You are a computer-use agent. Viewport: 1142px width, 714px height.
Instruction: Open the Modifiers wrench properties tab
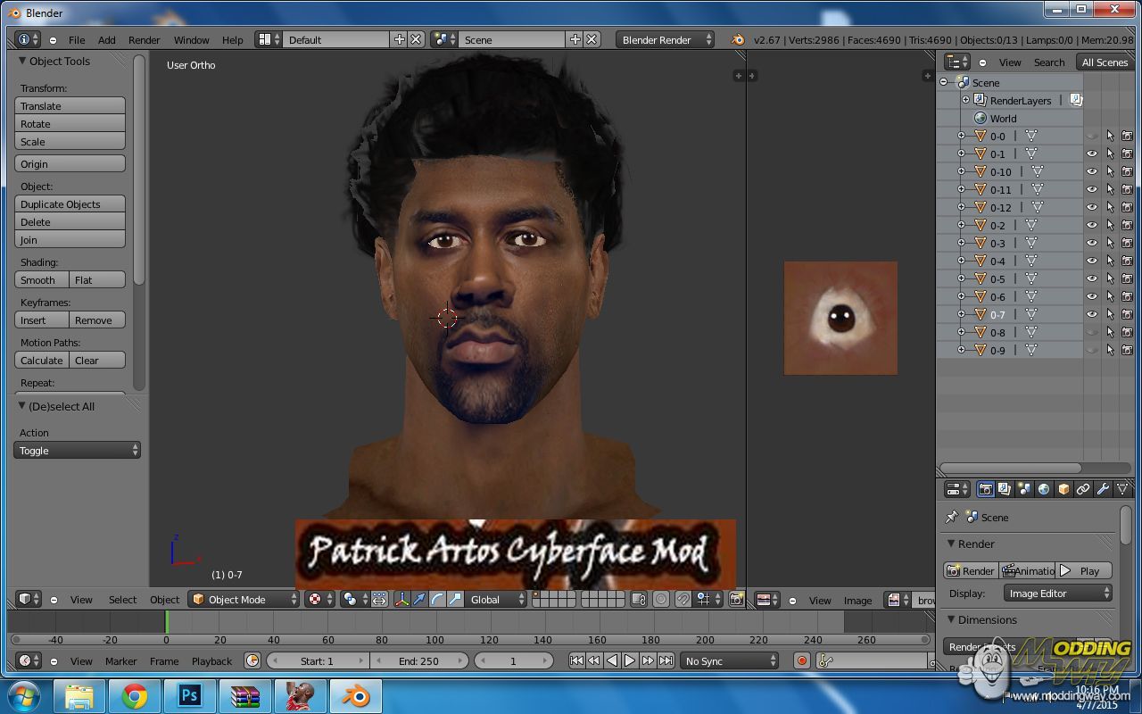1103,489
